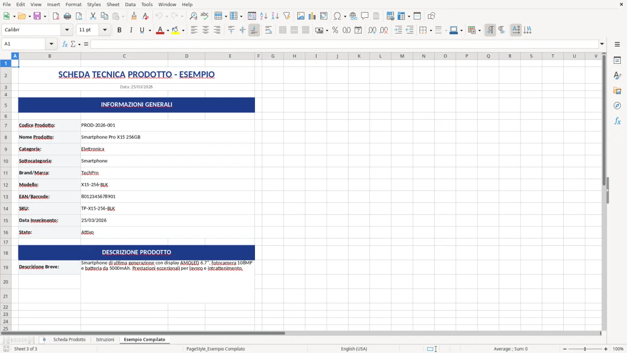
Task: Switch to Istruzioni sheet tab
Action: 105,339
